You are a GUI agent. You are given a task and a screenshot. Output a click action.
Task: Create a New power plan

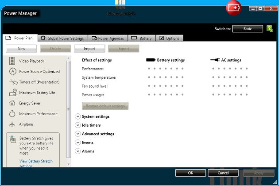point(21,49)
